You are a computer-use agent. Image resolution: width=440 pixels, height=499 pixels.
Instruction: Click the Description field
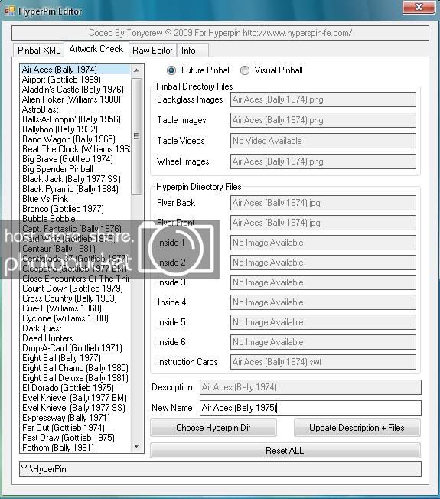click(311, 387)
